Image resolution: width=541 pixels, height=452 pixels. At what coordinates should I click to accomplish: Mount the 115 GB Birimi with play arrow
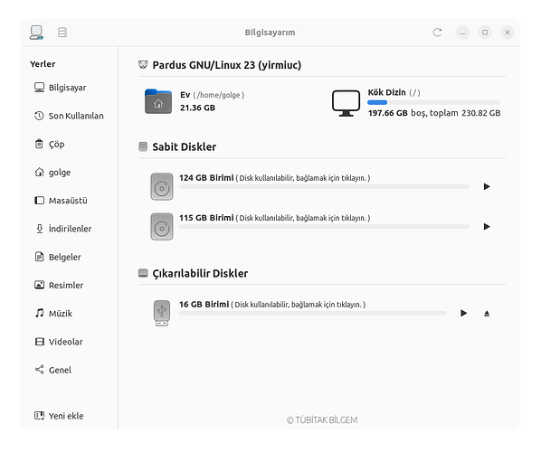[x=487, y=227]
